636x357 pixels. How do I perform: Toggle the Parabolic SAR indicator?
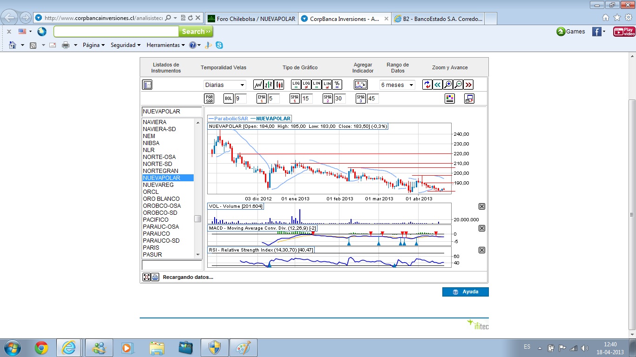(x=209, y=99)
